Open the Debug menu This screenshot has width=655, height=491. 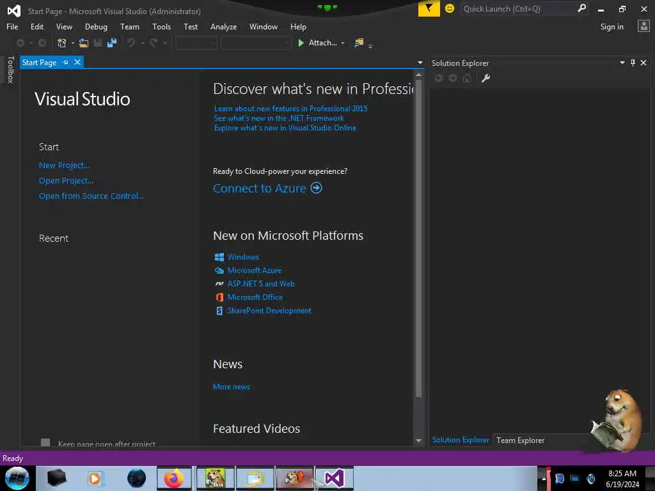click(x=96, y=27)
